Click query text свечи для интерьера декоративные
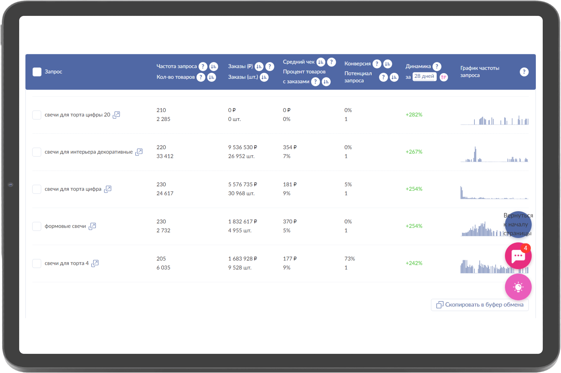Viewport: 561px width, 373px height. (x=89, y=152)
